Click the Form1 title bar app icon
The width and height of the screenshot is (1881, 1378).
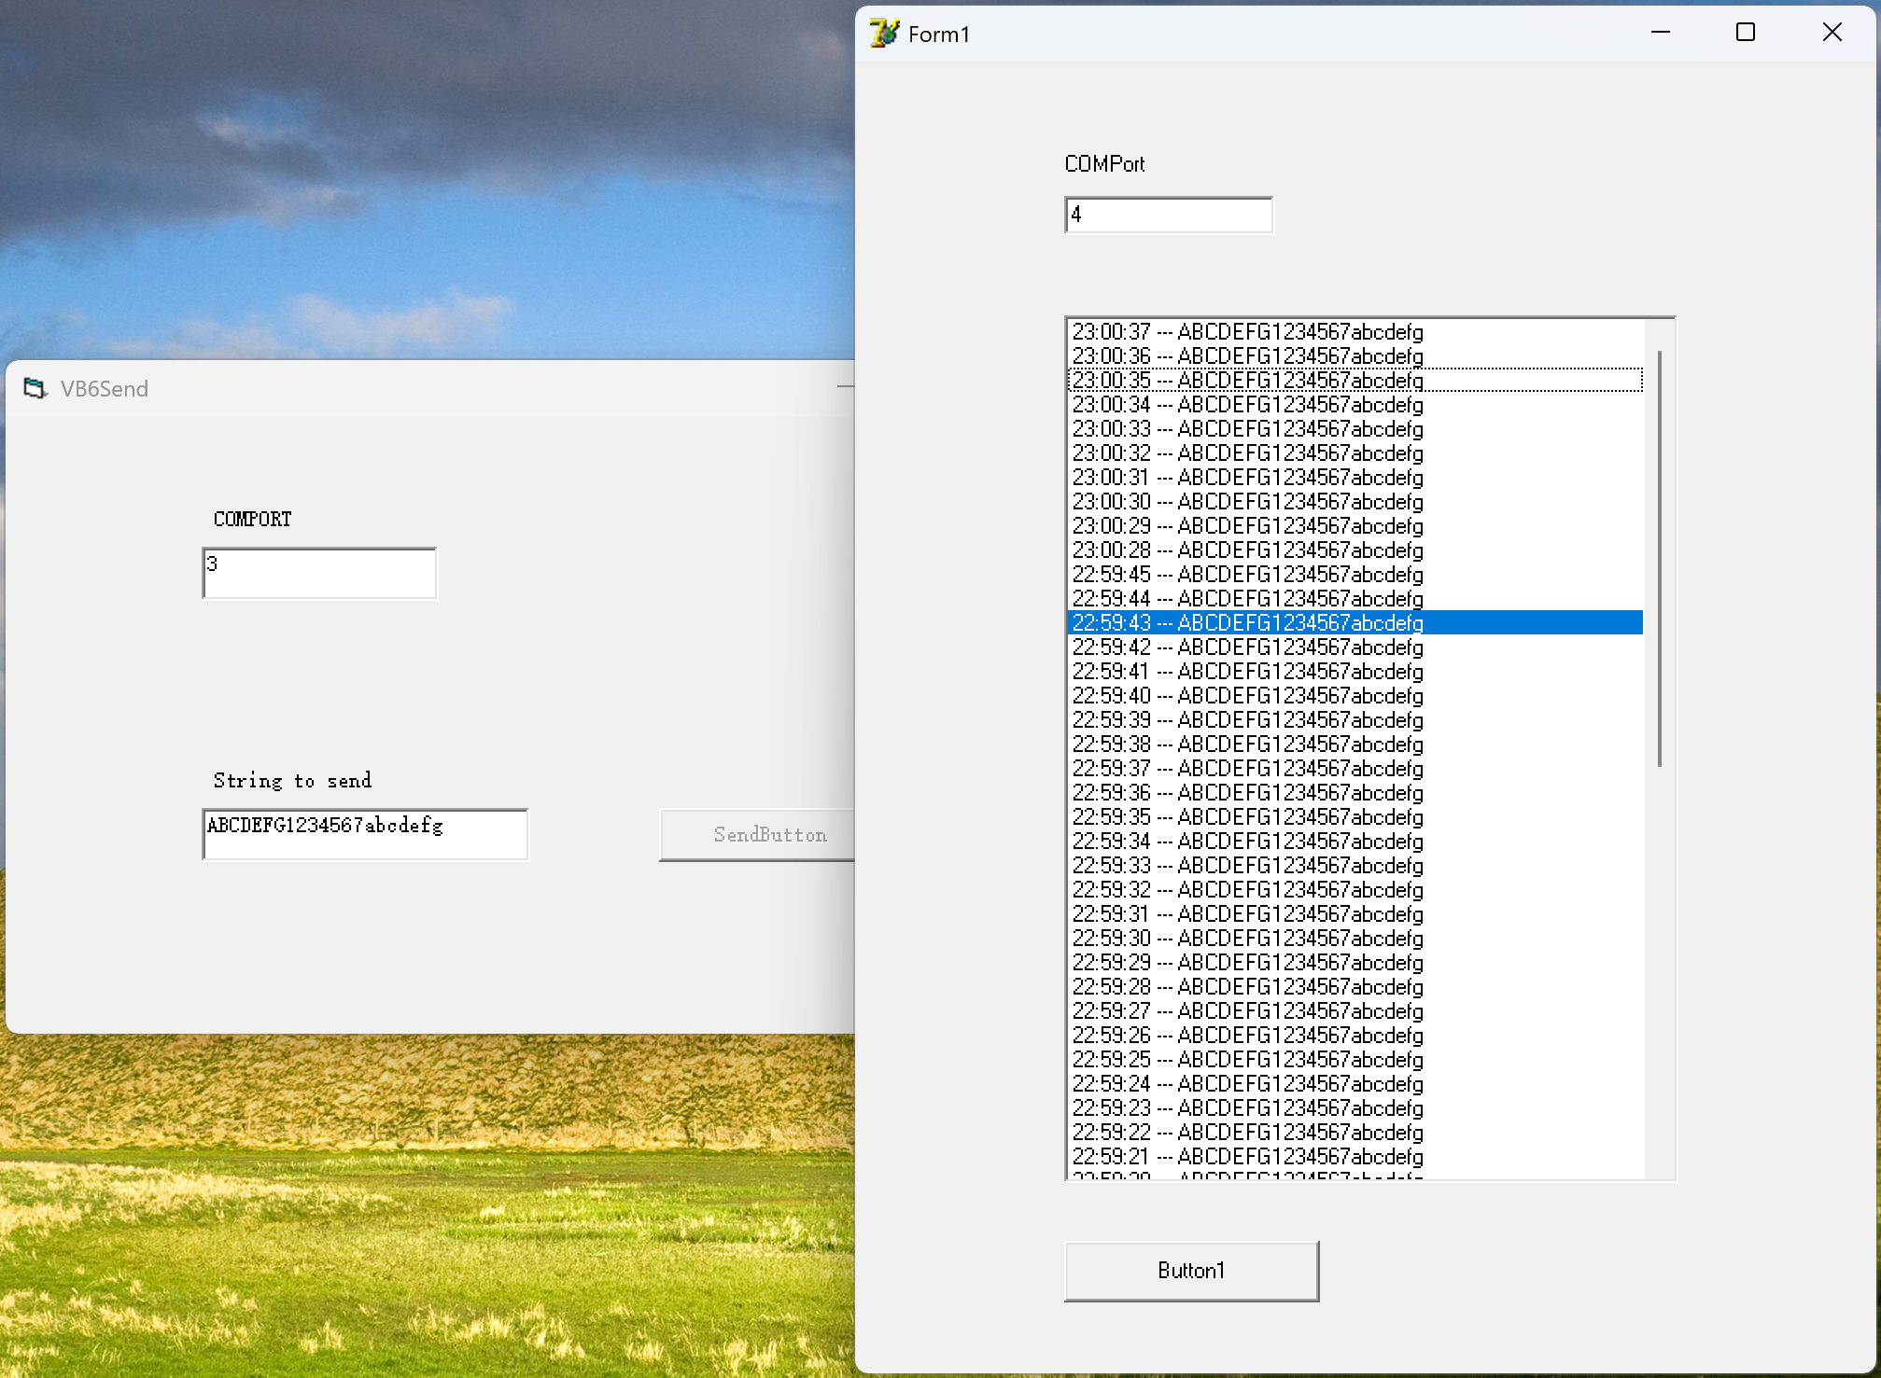tap(883, 34)
